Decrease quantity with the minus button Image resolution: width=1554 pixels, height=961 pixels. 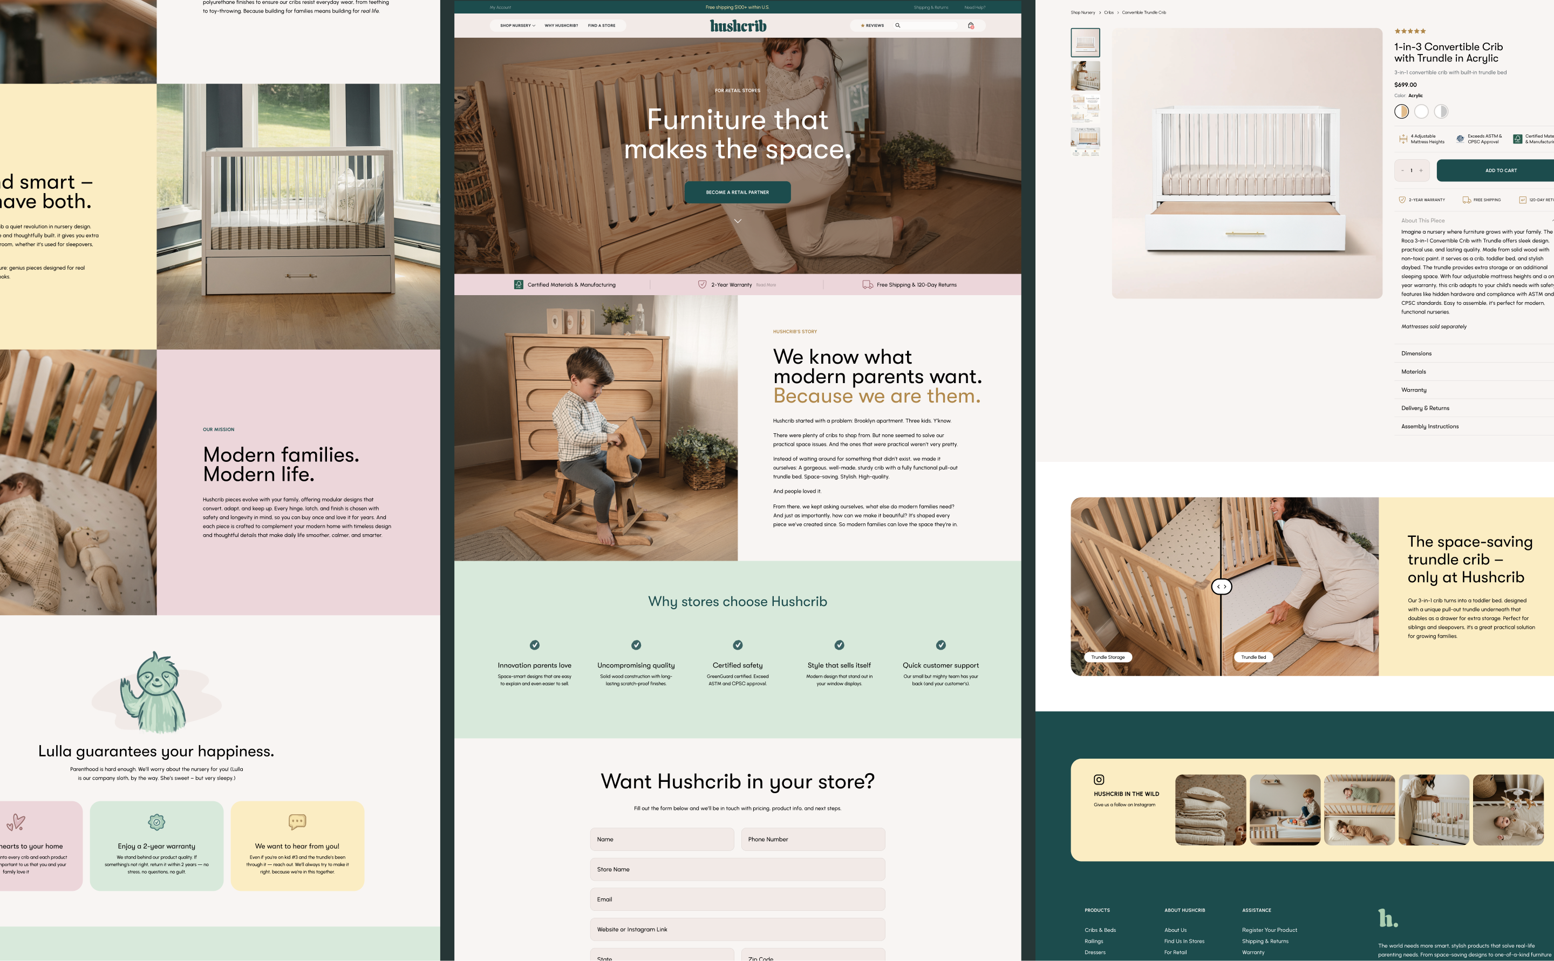pyautogui.click(x=1402, y=171)
